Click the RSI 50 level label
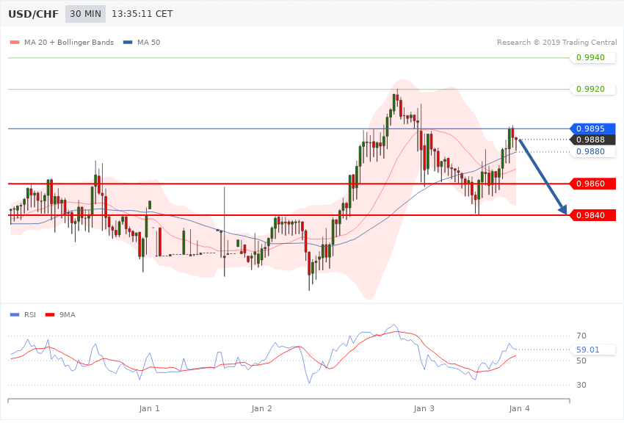 tap(581, 361)
